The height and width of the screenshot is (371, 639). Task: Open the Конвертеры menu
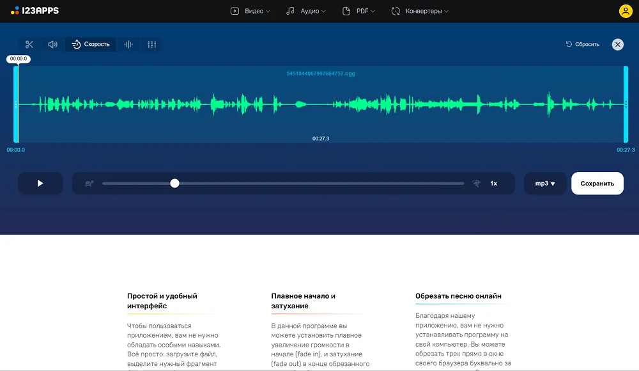[x=420, y=11]
